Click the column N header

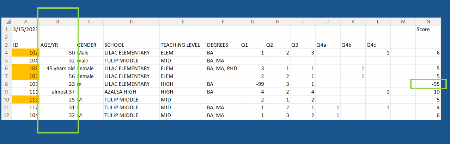(428, 21)
